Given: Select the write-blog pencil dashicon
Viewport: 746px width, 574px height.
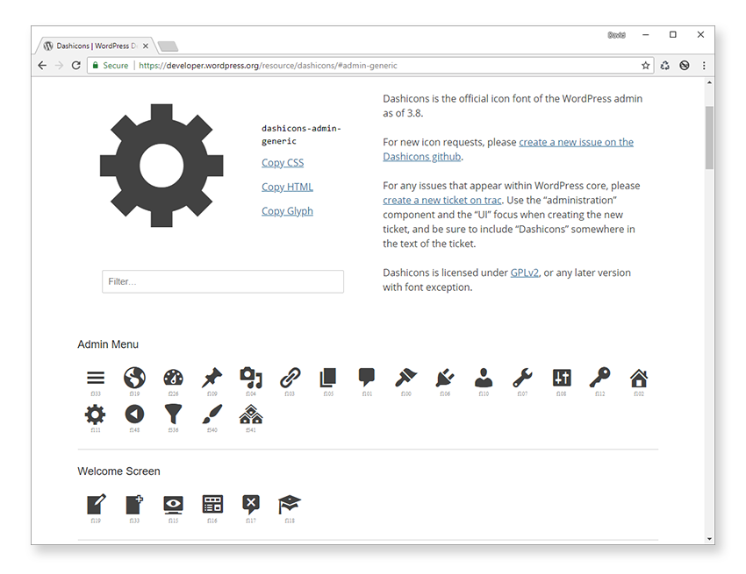Looking at the screenshot, I should pyautogui.click(x=97, y=505).
